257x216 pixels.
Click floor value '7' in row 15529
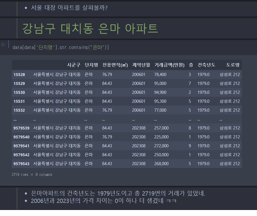pyautogui.click(x=190, y=84)
